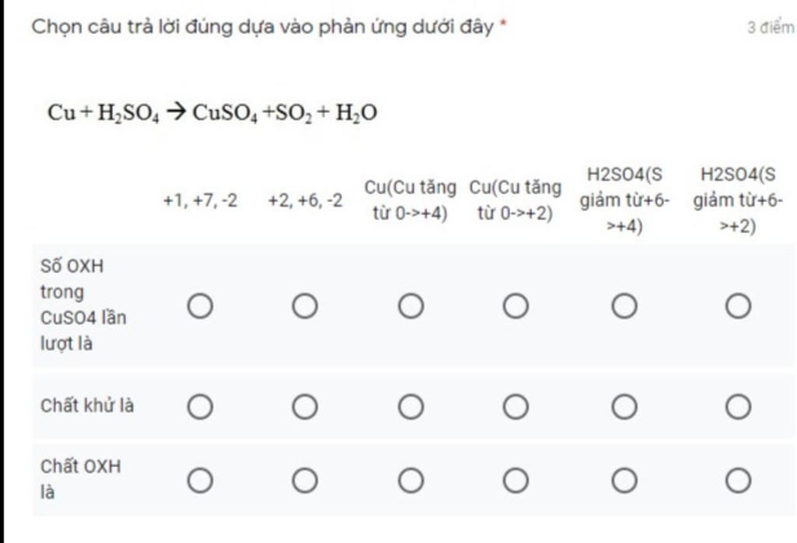Choose Cu 0->+2 for Số OXH trong CuSO4 row

coord(516,307)
